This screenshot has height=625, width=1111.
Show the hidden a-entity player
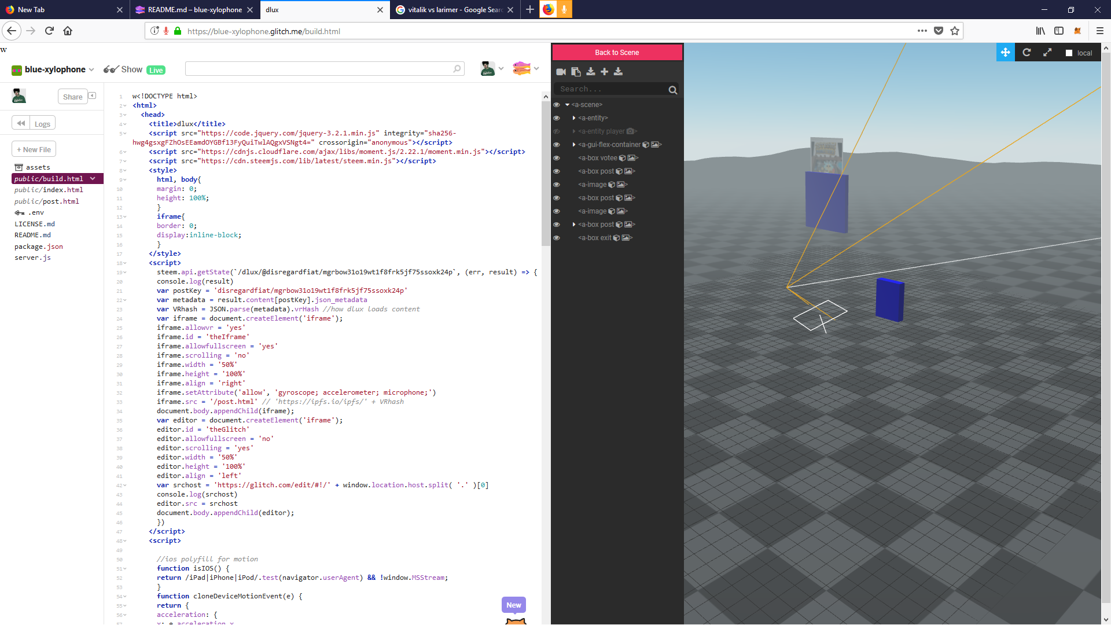[557, 131]
